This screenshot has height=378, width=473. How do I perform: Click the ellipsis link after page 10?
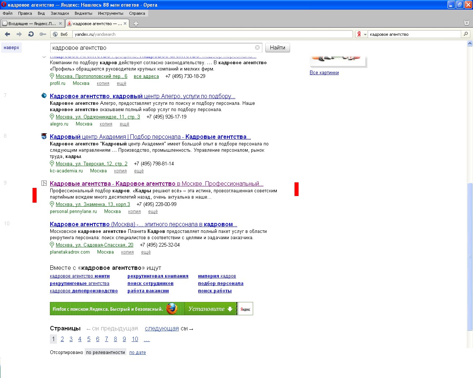tap(147, 339)
